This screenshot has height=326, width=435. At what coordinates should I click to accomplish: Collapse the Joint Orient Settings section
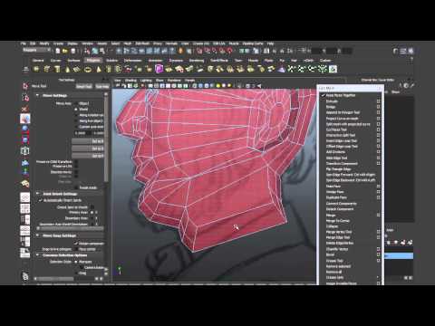37,194
